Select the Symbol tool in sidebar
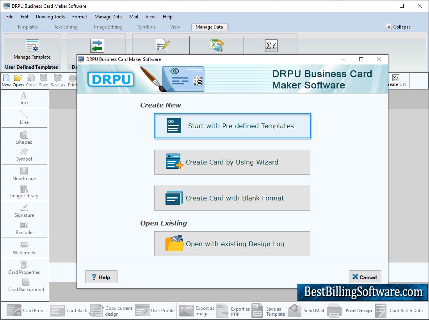 coord(24,155)
